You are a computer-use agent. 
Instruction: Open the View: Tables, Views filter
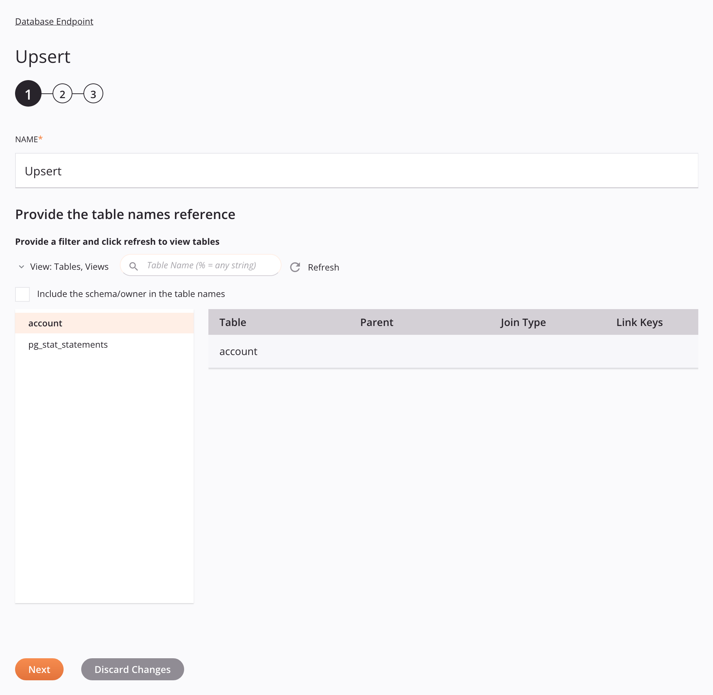(69, 267)
